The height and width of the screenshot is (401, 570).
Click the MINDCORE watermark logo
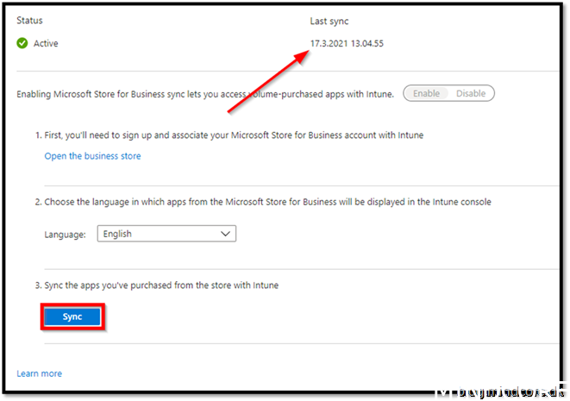500,393
